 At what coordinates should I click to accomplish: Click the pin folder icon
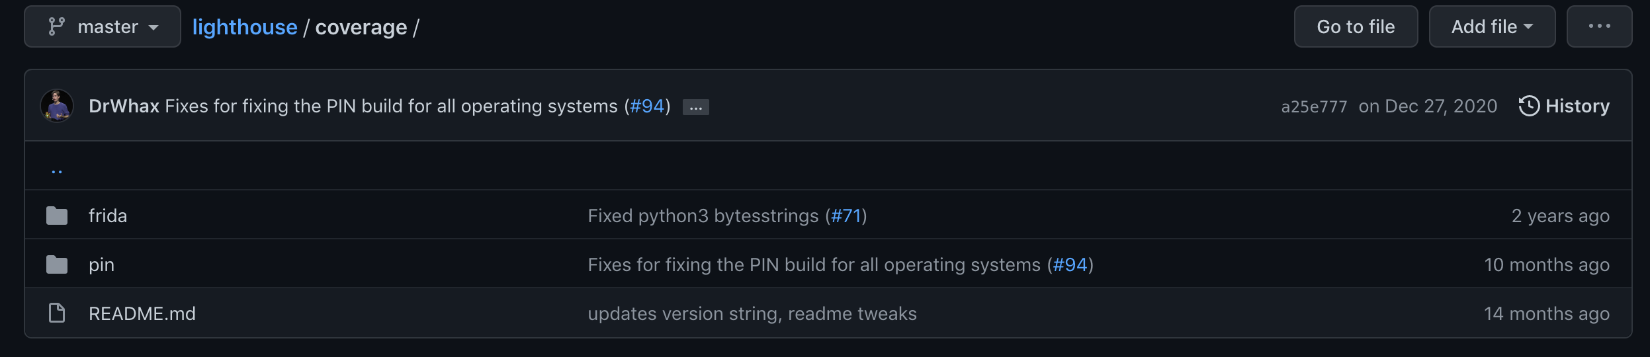57,264
